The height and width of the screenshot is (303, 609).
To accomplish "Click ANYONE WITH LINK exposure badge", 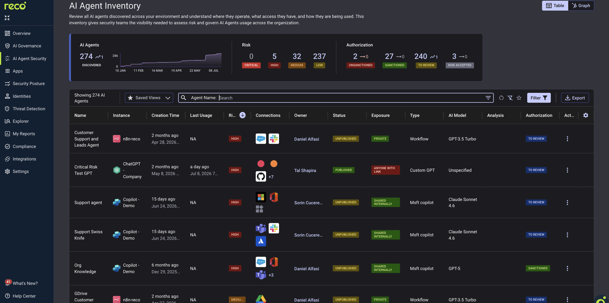I will [x=386, y=170].
